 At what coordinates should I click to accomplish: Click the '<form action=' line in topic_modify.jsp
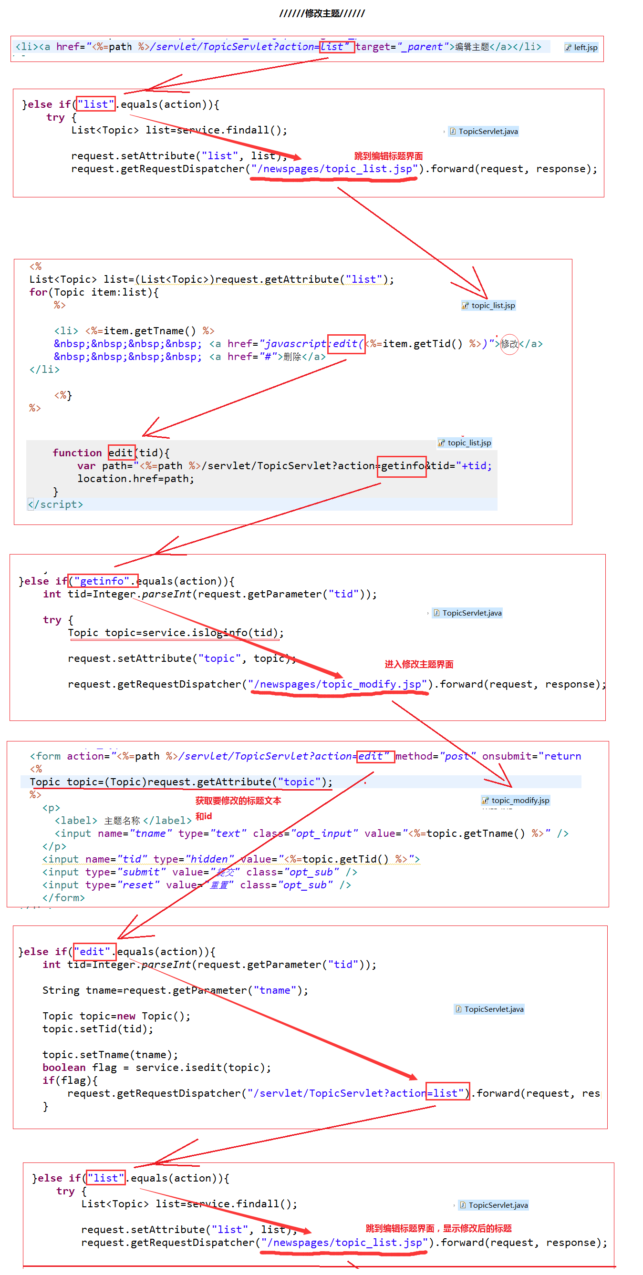[x=305, y=756]
